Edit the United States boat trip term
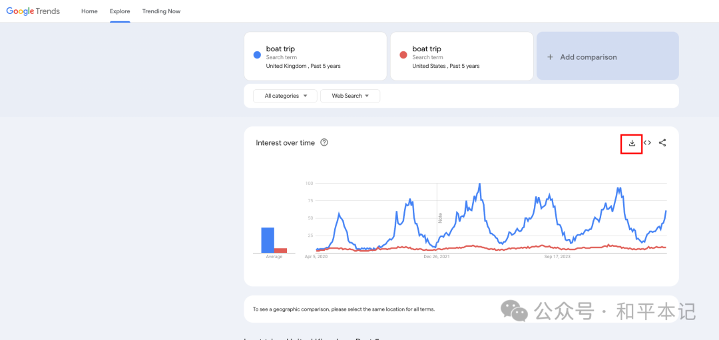This screenshot has width=719, height=340. pos(461,56)
